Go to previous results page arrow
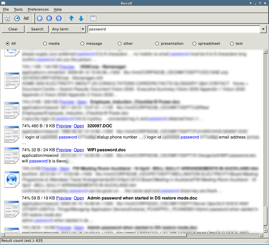Image resolution: width=269 pixels, height=245 pixels. [x=49, y=18]
